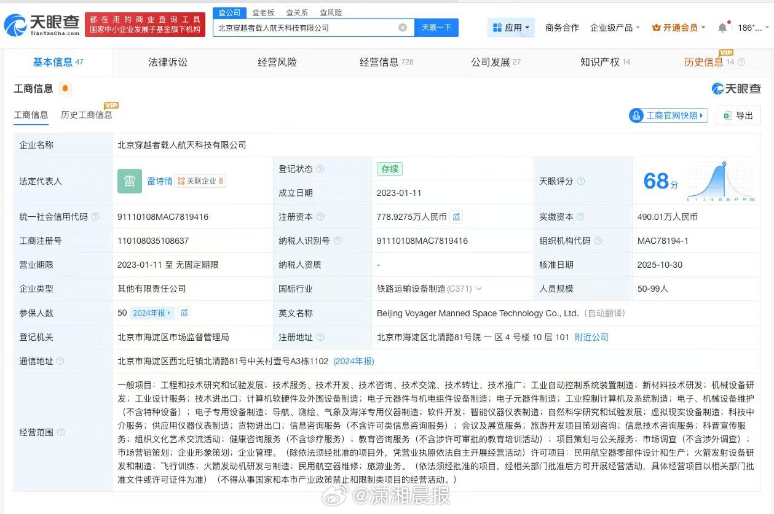774x514 pixels.
Task: Click the orange alert bell beside 工商信息
Action: (x=65, y=89)
